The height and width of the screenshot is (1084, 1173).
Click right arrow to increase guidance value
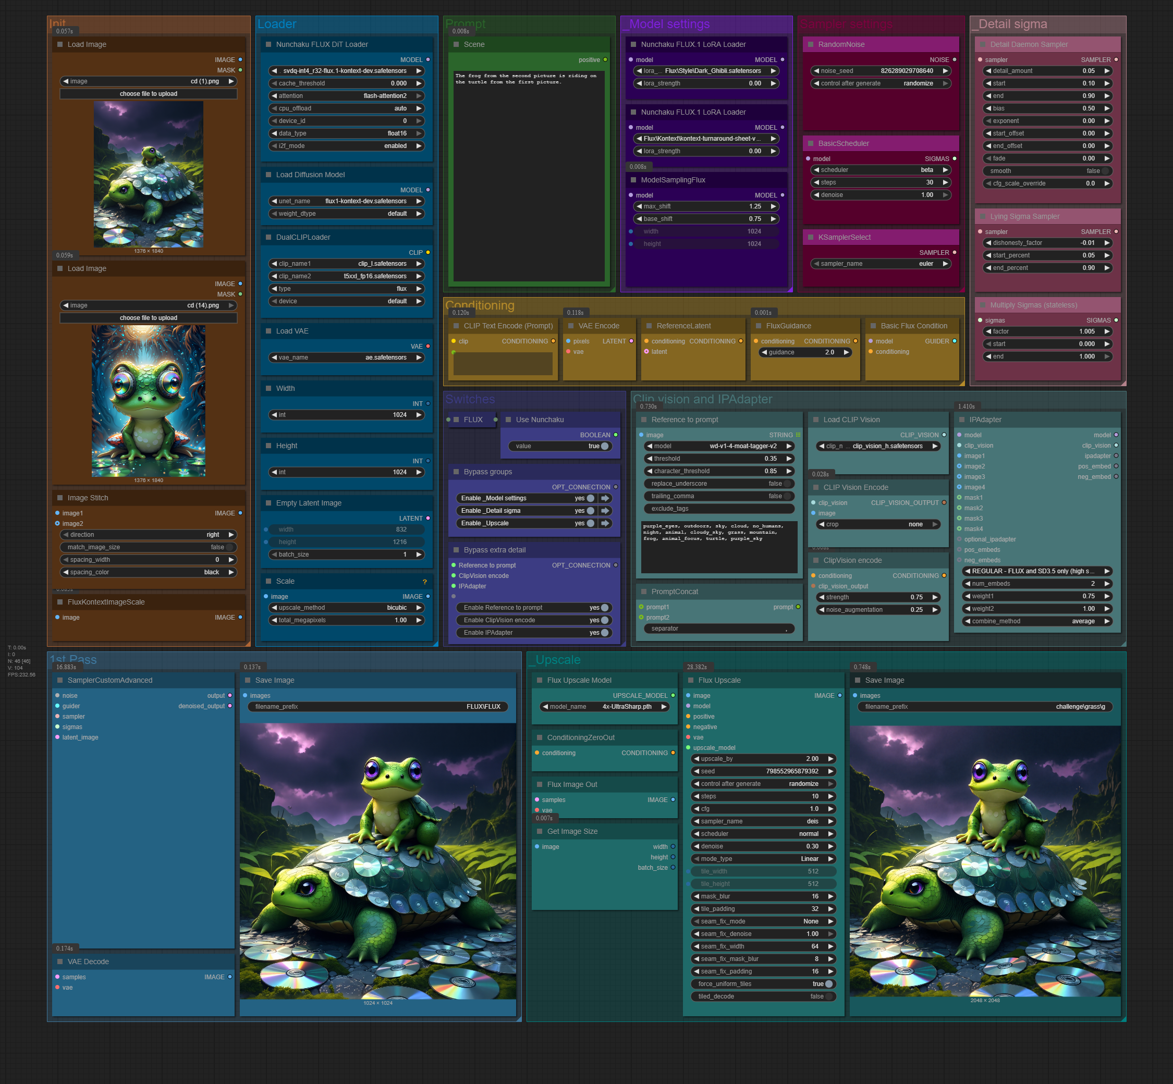[846, 352]
